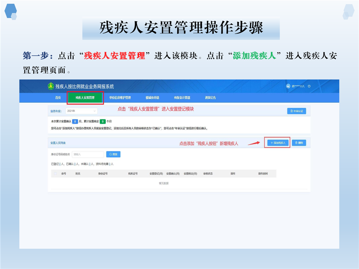Click the 删除 button with trash icon
Viewport: 359px width, 269px height.
299,143
